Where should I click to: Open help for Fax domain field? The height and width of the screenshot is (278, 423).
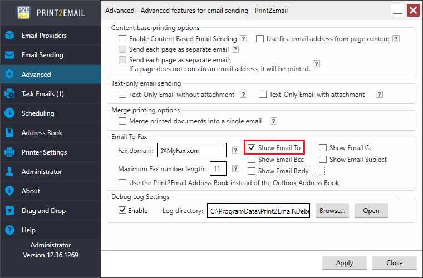[235, 150]
